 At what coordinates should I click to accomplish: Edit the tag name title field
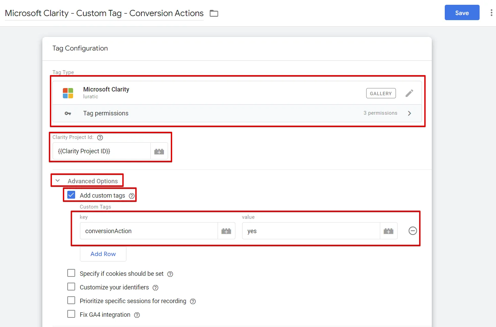pyautogui.click(x=104, y=13)
